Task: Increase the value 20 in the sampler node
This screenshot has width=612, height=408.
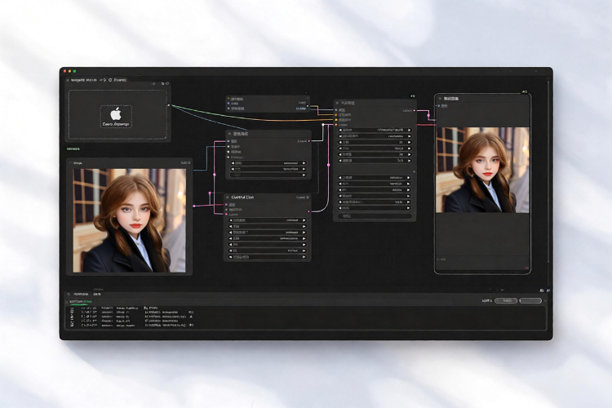Action: click(x=409, y=143)
